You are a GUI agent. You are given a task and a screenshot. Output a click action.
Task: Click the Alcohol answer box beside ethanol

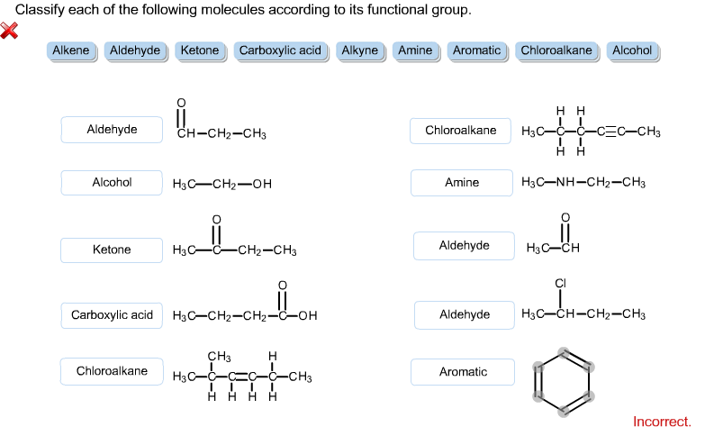click(112, 183)
